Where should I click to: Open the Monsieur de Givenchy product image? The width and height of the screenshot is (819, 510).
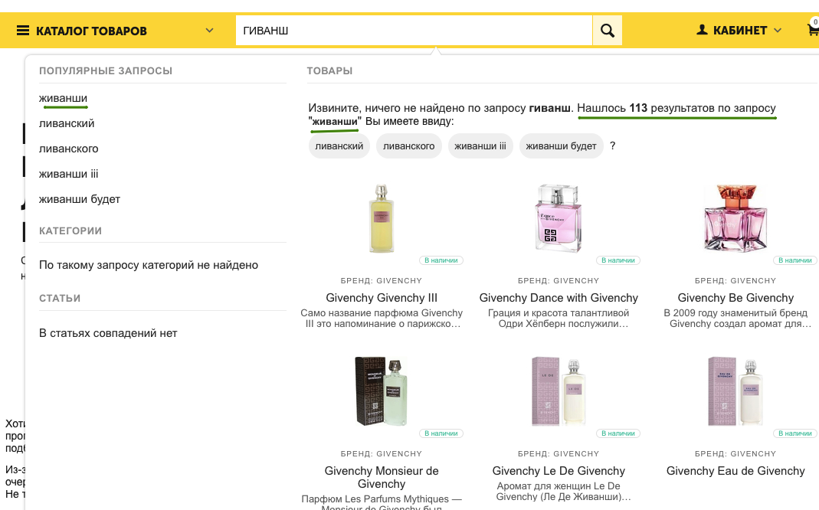pos(382,391)
